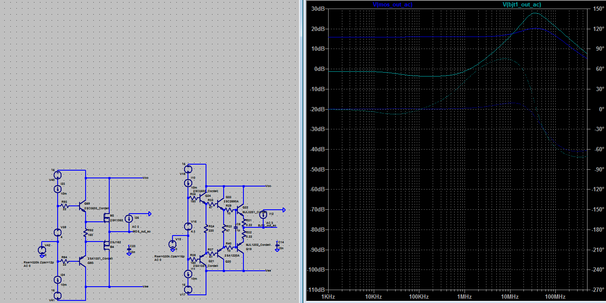This screenshot has height=303, width=606.
Task: Select transistor Q60 (2SA1381_Cordell)
Action: [82, 261]
